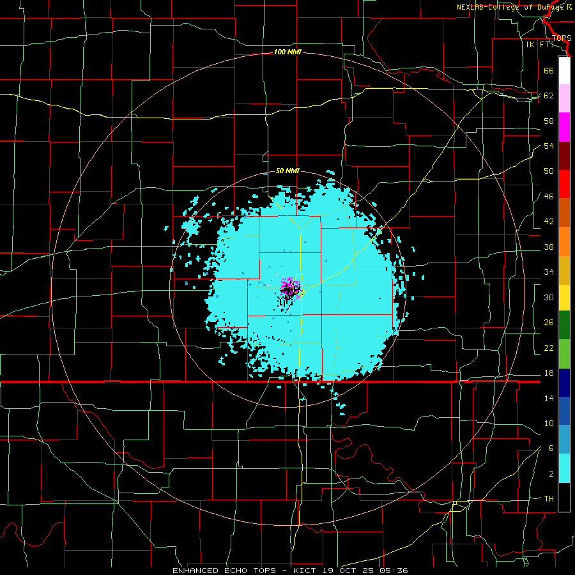The height and width of the screenshot is (575, 575).
Task: Click the NEXLAB-College of DuPage text
Action: pos(512,7)
